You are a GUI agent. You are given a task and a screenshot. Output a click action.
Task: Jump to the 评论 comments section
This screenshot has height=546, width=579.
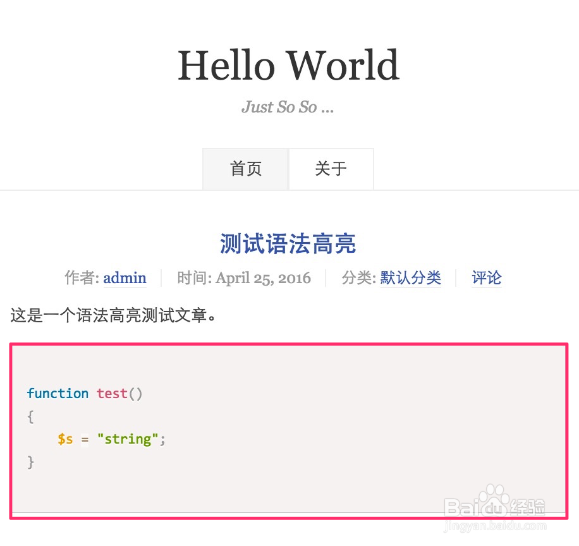(x=486, y=278)
